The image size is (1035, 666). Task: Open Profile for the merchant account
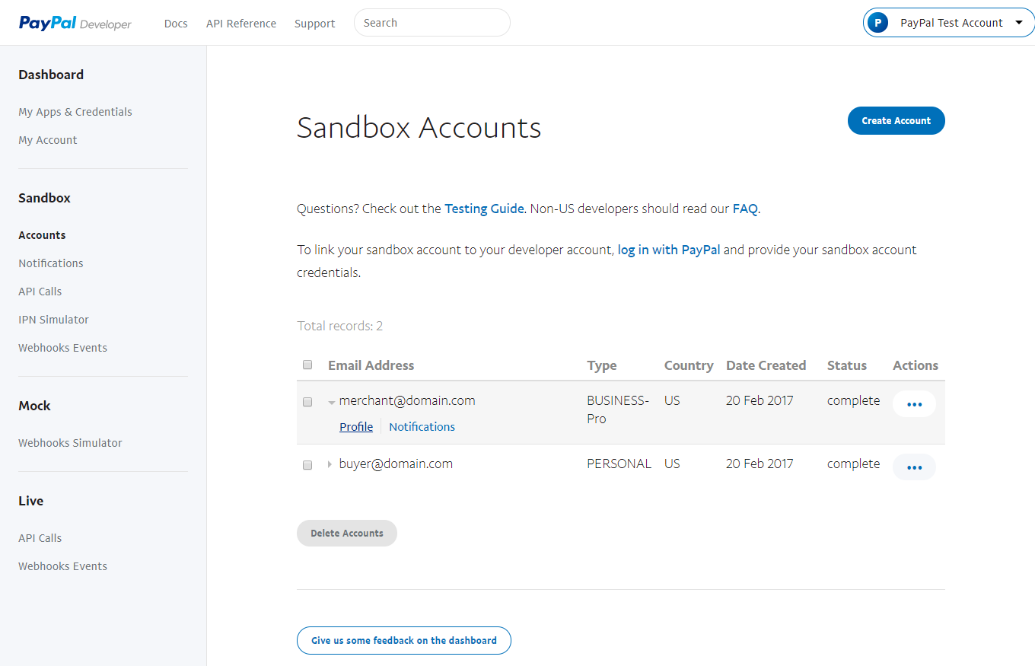(x=355, y=426)
